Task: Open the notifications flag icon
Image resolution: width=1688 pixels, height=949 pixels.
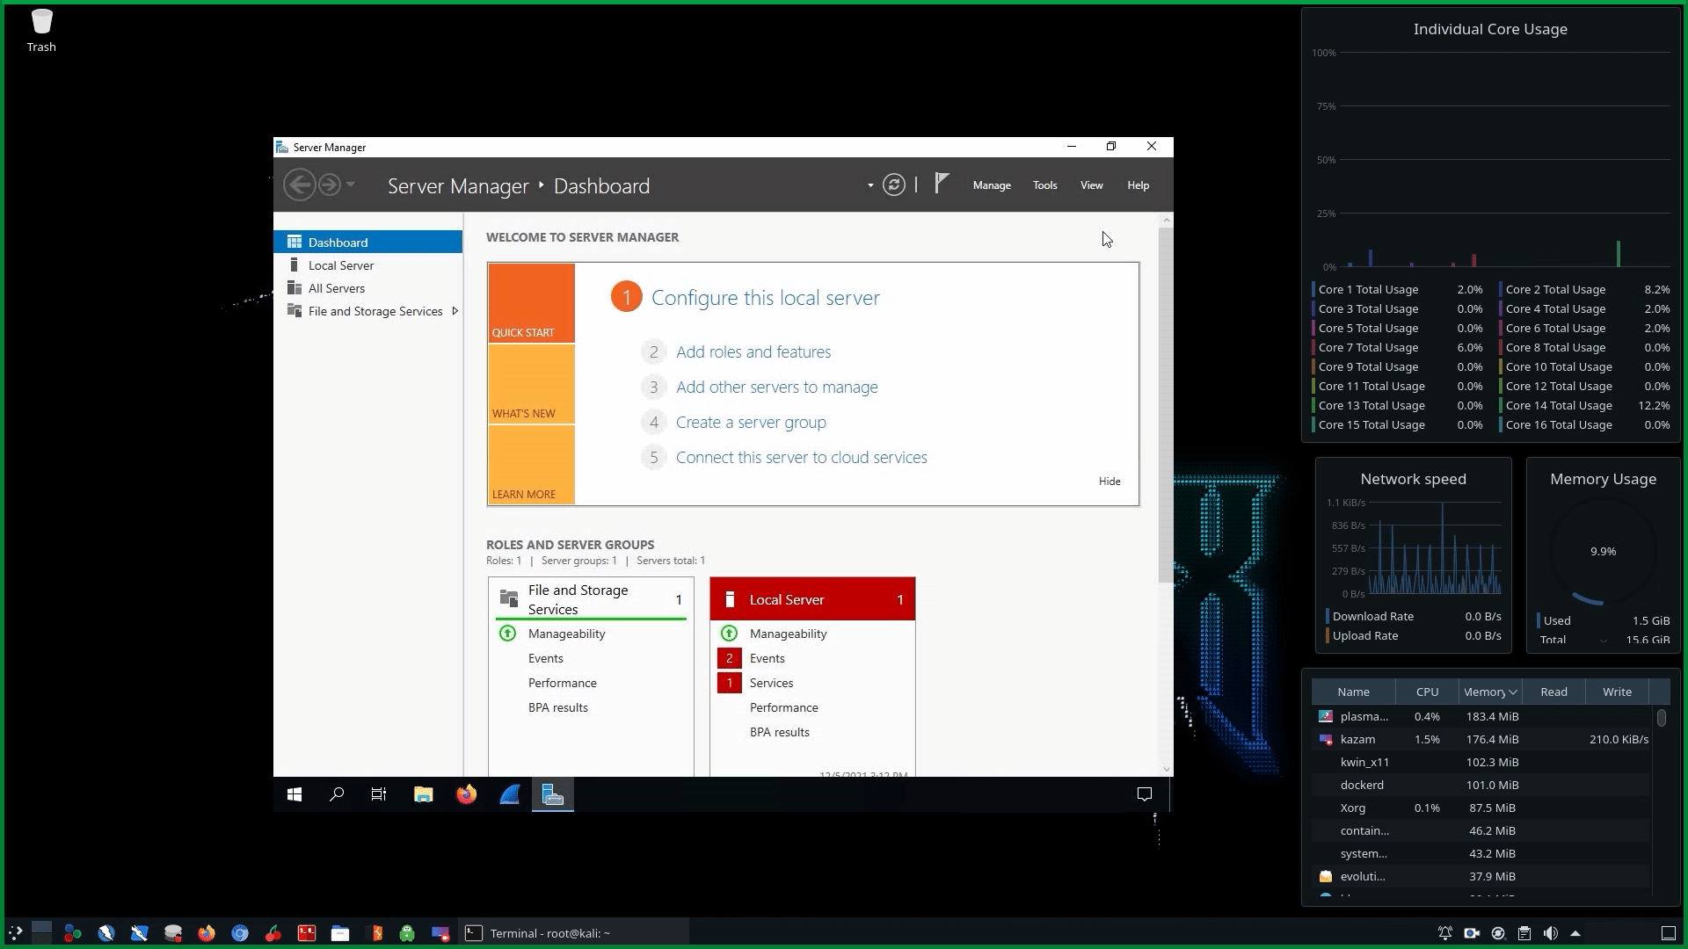Action: (942, 184)
